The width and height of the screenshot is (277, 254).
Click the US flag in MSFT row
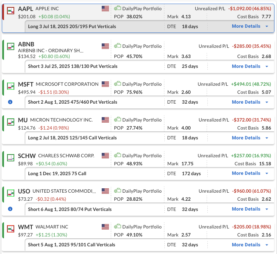[105, 84]
